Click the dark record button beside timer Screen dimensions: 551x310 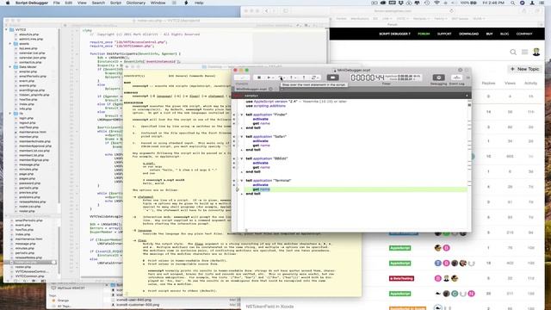(x=332, y=77)
